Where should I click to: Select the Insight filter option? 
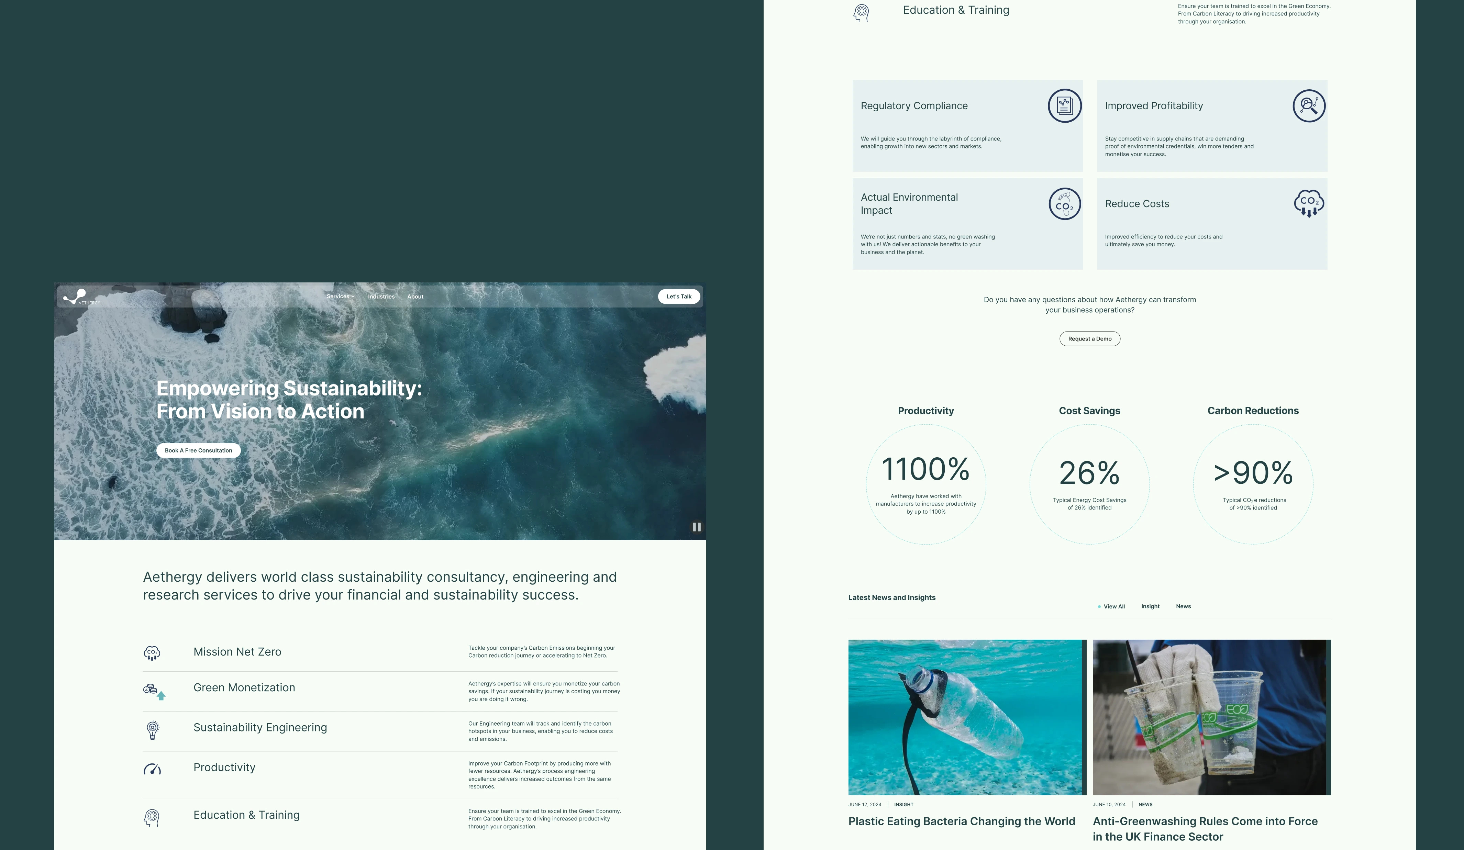click(1150, 606)
